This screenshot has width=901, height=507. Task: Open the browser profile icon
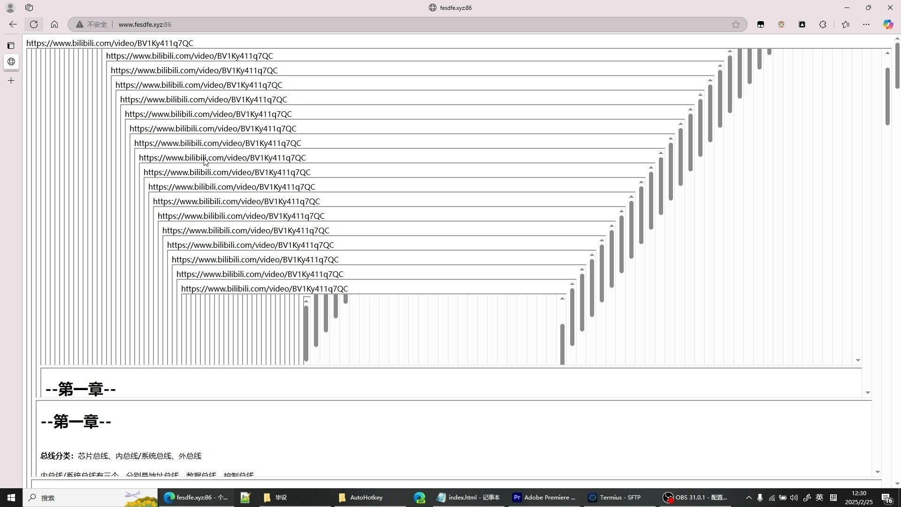10,8
